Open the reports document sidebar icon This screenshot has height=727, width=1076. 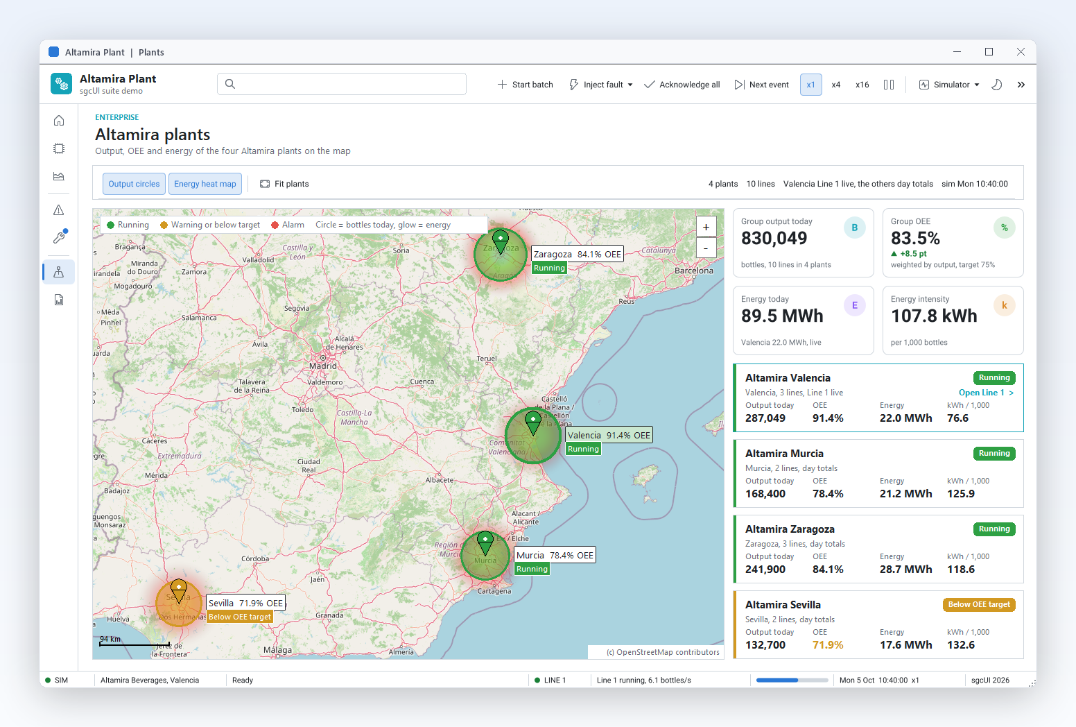tap(59, 300)
